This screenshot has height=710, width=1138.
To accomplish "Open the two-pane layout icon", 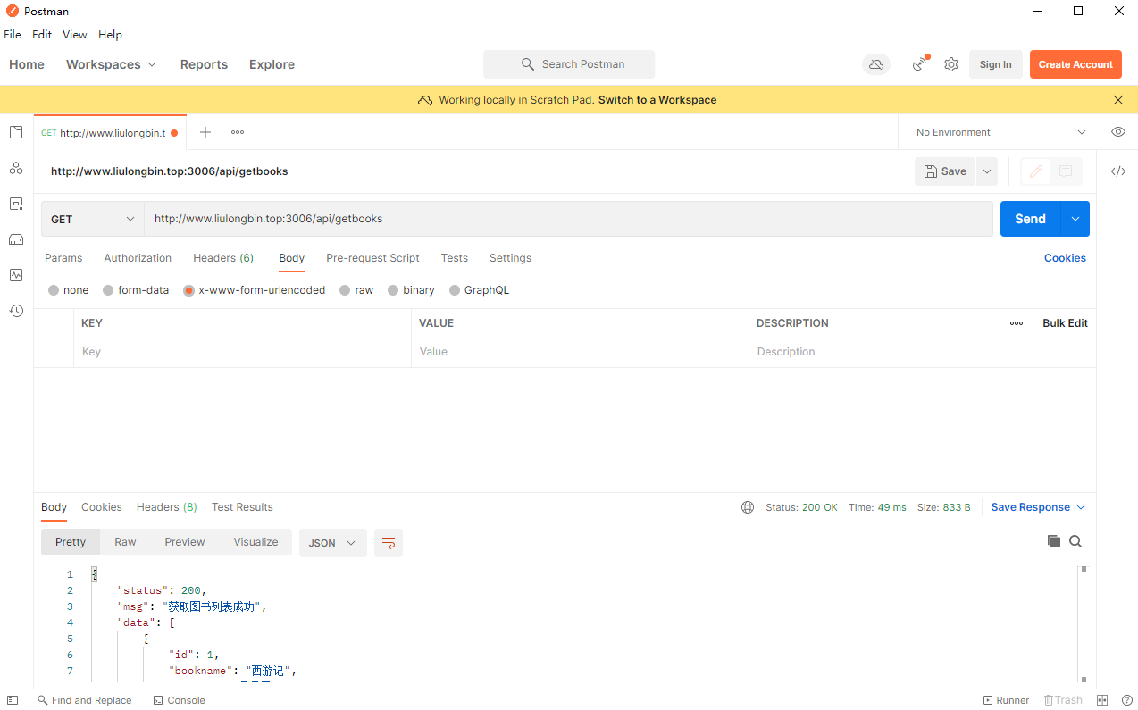I will (1102, 700).
